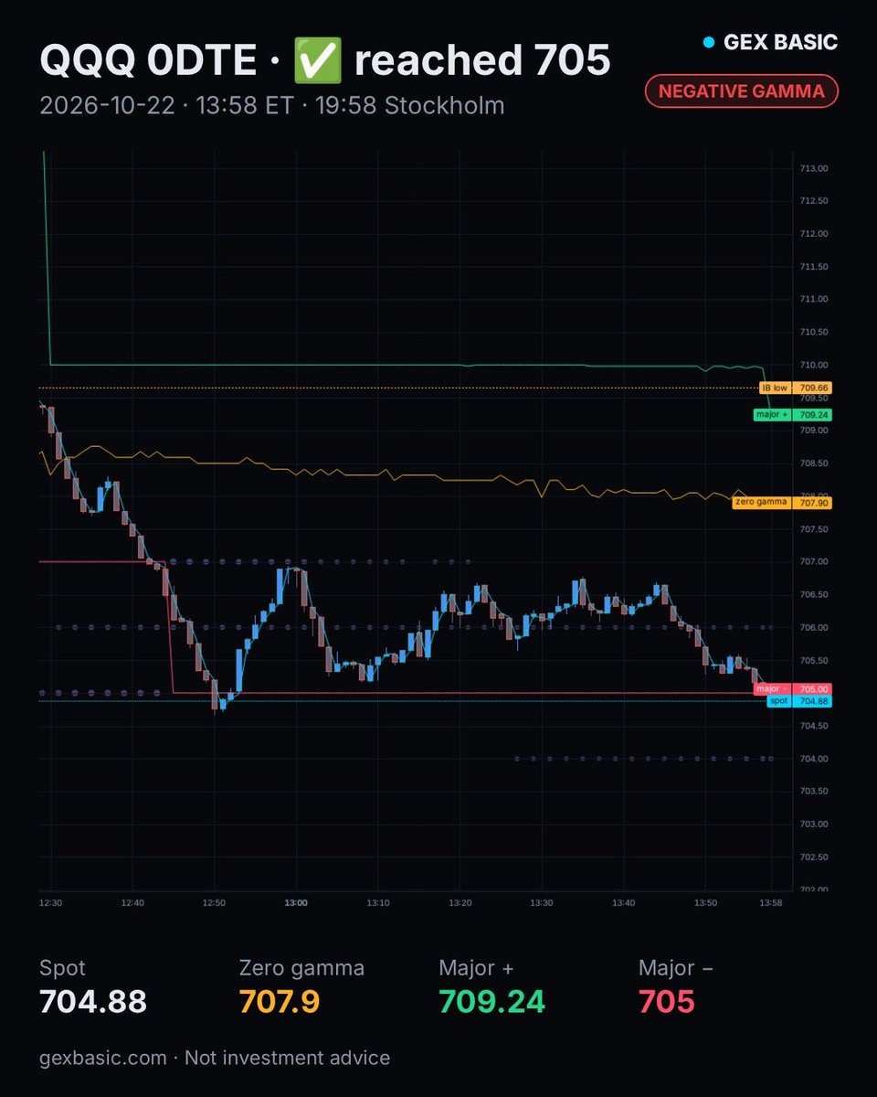Click the Zero gamma value 707.9 in the summary
This screenshot has width=877, height=1097.
pyautogui.click(x=280, y=1002)
